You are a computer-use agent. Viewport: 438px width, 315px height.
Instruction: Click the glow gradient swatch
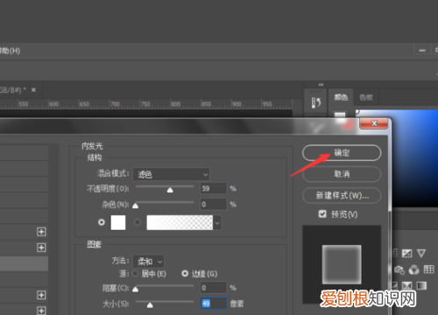coord(180,222)
